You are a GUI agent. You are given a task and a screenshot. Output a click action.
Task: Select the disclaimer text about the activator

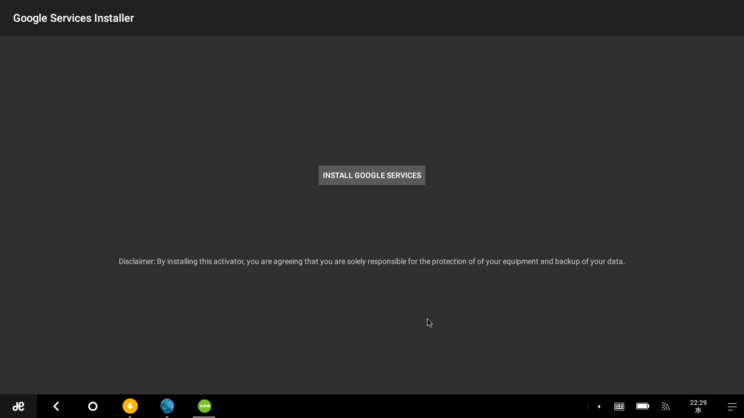(371, 261)
